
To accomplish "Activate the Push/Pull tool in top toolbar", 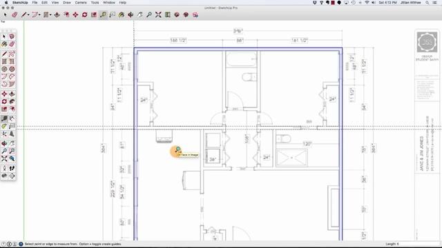I will (x=57, y=14).
